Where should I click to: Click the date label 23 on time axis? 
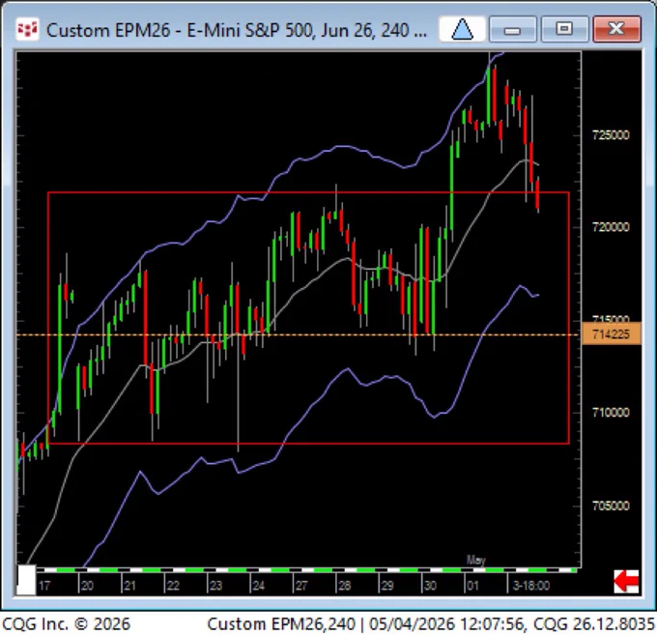[215, 586]
